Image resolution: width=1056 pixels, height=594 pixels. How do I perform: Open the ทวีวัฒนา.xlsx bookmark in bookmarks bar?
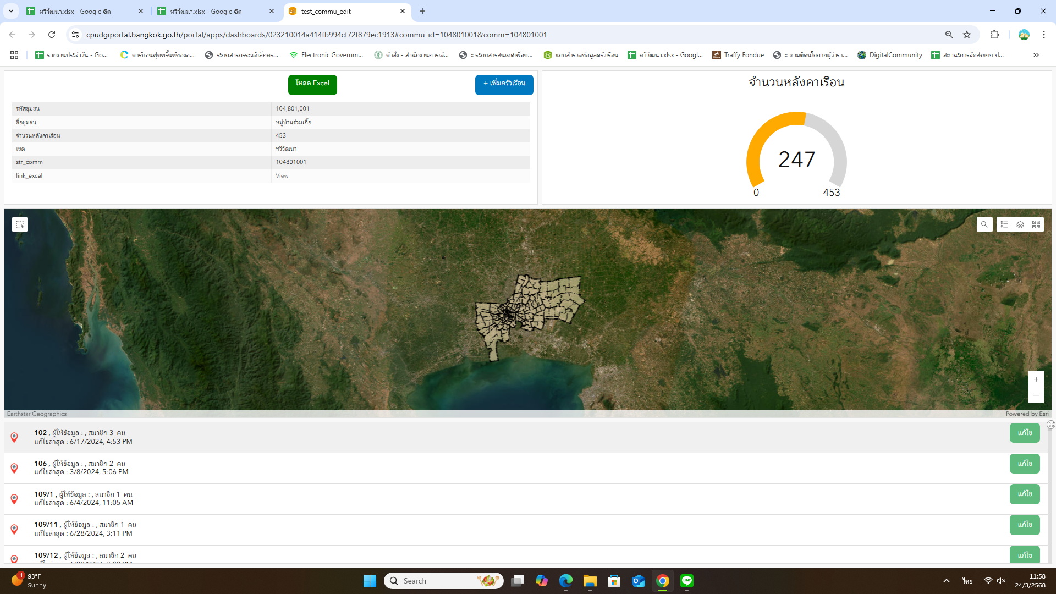pos(665,55)
